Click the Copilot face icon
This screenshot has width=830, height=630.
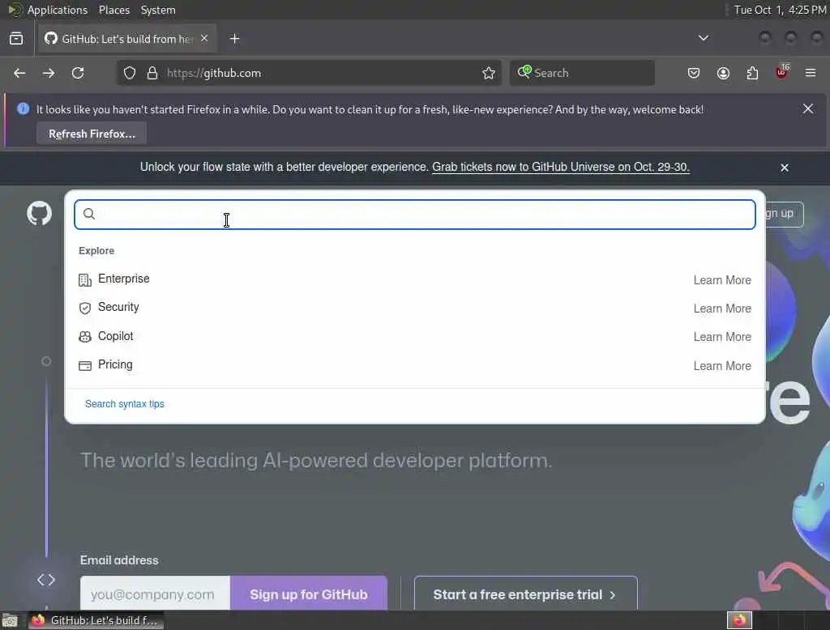[84, 337]
